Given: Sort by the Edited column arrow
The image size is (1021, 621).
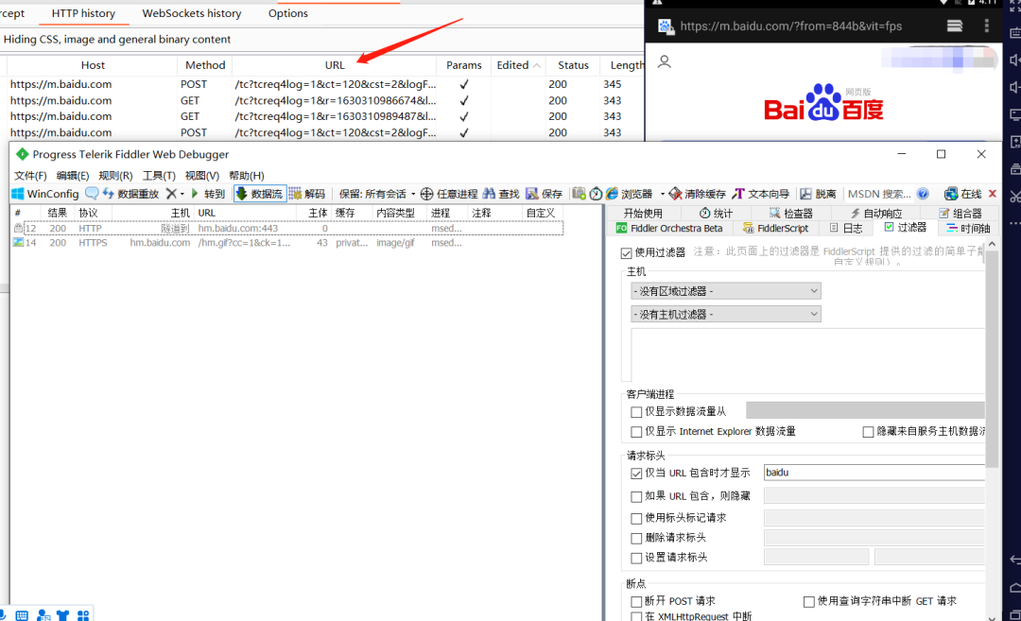Looking at the screenshot, I should click(537, 66).
